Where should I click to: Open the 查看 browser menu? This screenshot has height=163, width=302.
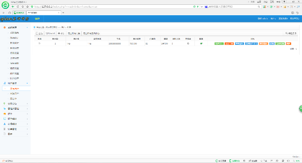pos(259,2)
